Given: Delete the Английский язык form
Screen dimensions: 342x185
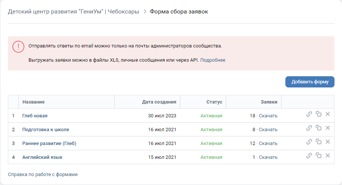Looking at the screenshot, I should (328, 155).
